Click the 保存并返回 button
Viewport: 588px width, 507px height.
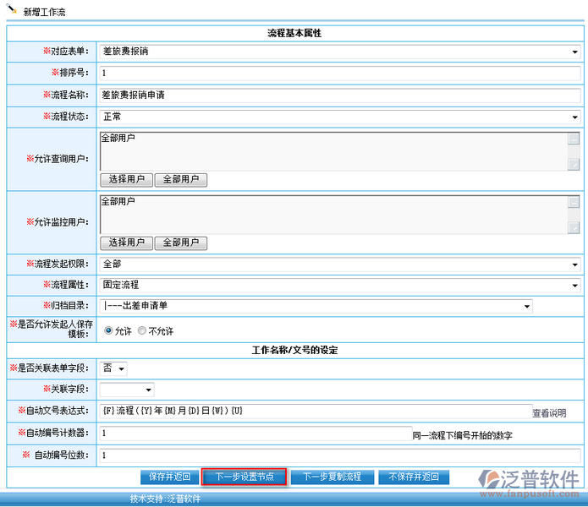pos(169,477)
